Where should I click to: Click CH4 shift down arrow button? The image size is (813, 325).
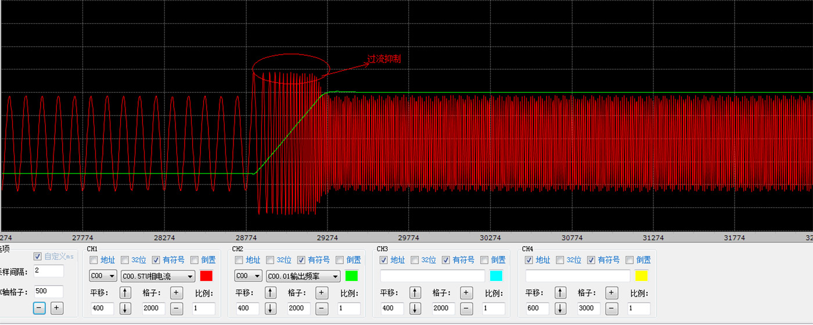tap(560, 308)
